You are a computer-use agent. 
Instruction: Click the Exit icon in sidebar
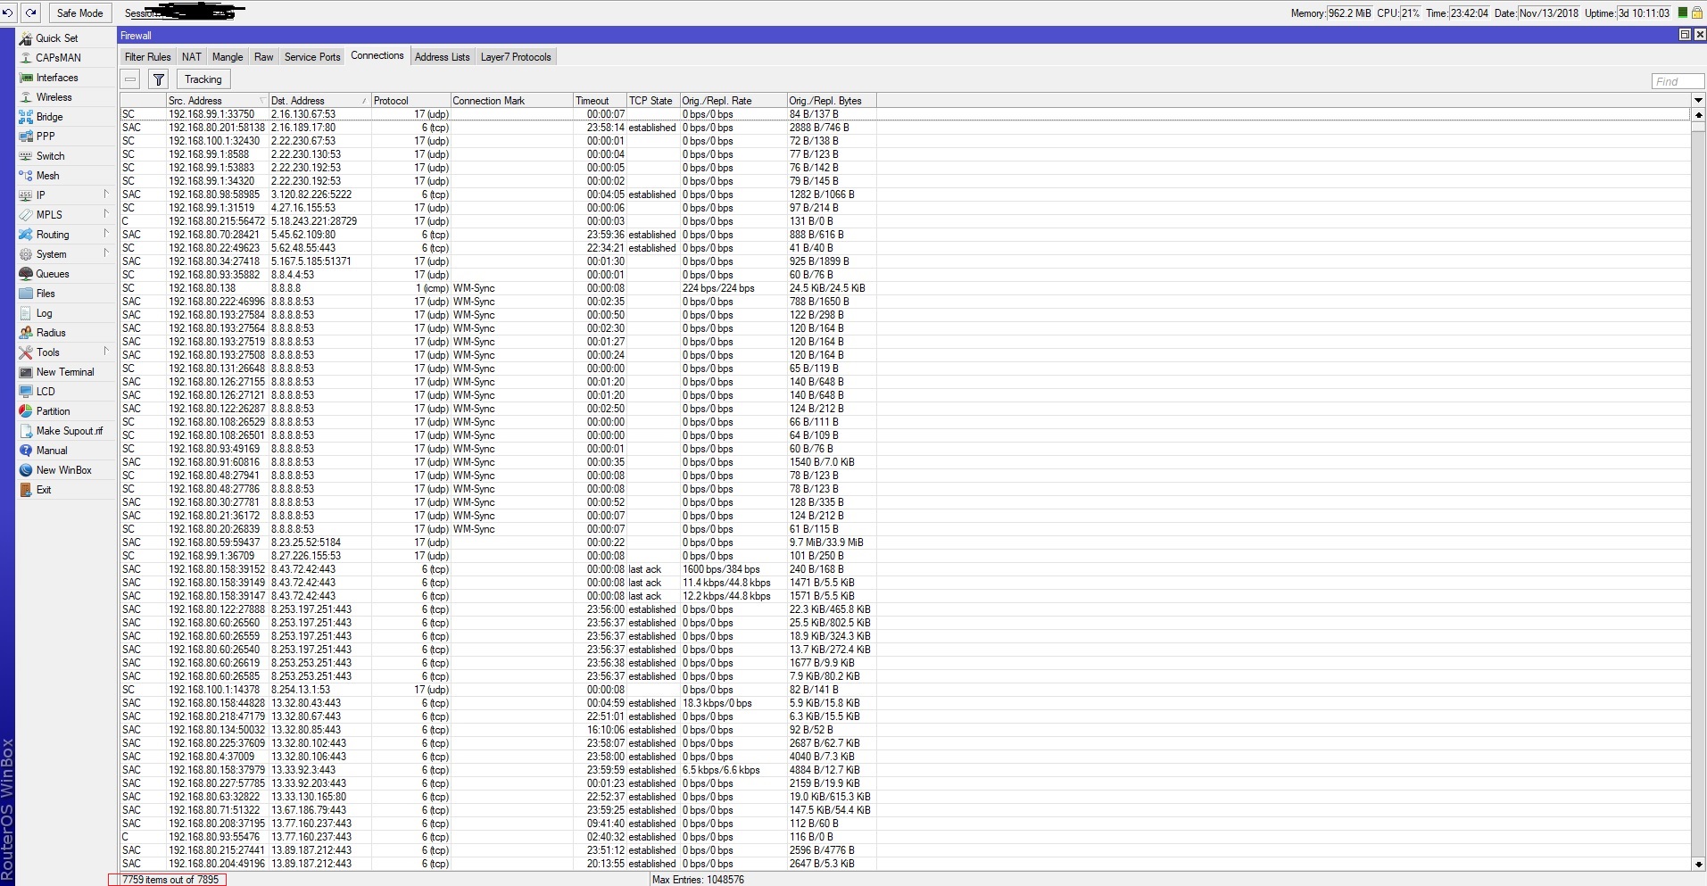(x=26, y=490)
